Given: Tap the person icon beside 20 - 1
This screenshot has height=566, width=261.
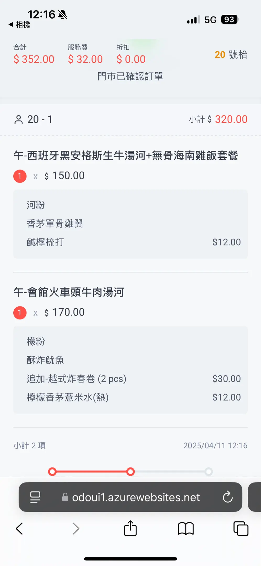Looking at the screenshot, I should coord(18,119).
